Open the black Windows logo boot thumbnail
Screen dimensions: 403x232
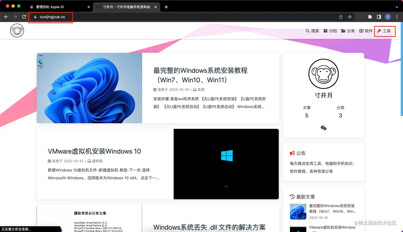click(226, 164)
